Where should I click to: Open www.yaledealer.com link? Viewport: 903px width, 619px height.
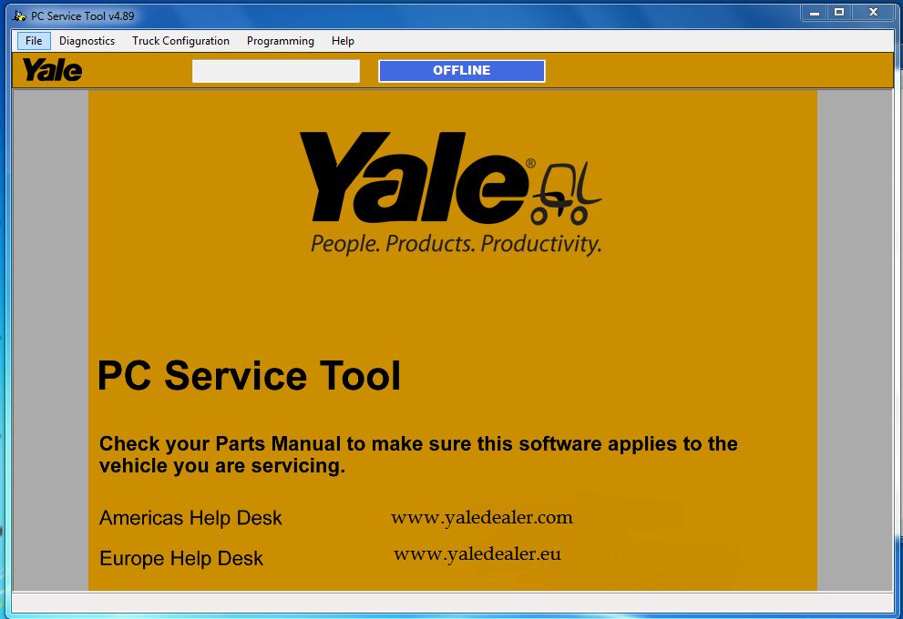point(482,518)
